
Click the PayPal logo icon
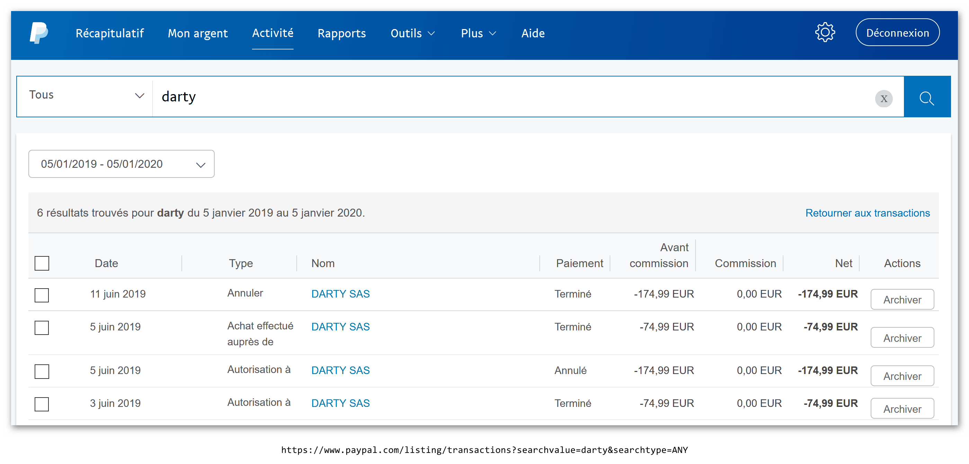(39, 33)
